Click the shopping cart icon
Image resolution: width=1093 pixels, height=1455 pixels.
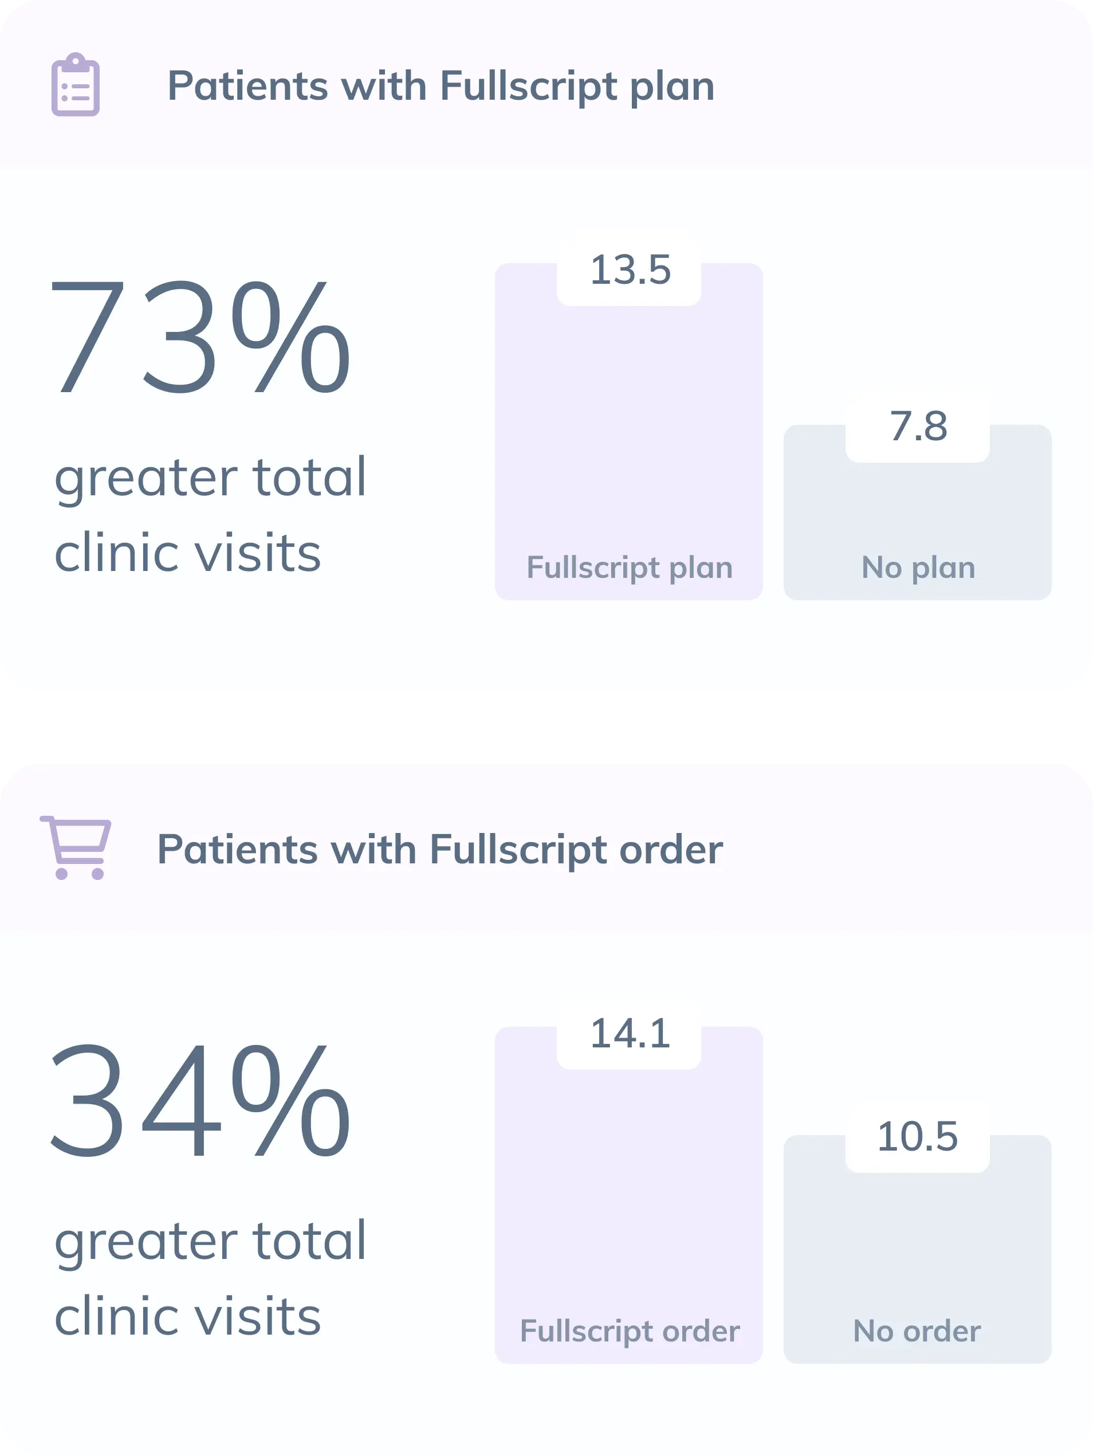(76, 848)
